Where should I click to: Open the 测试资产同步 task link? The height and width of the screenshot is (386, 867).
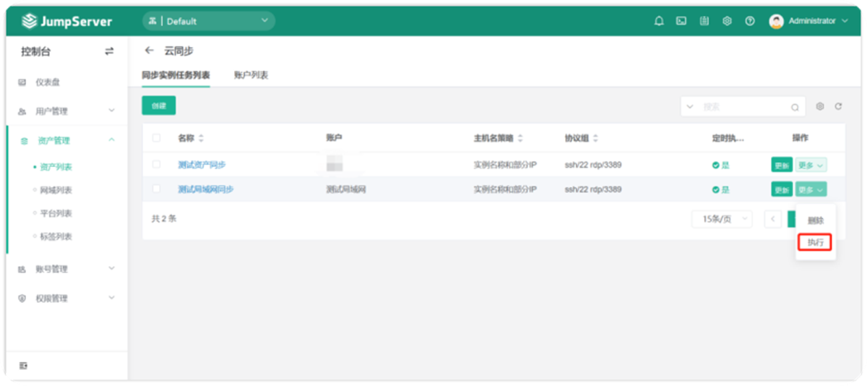point(202,165)
